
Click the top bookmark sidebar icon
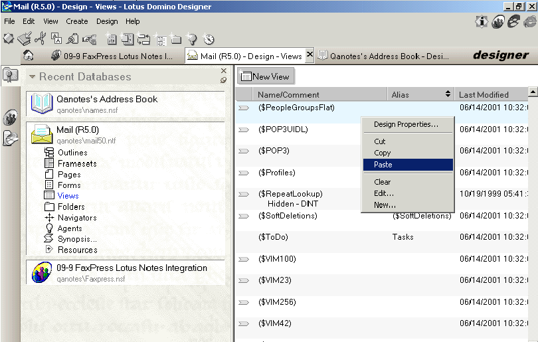tap(10, 75)
